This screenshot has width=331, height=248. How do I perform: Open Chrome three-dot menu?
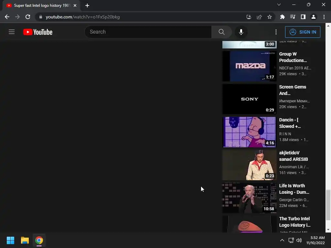324,17
